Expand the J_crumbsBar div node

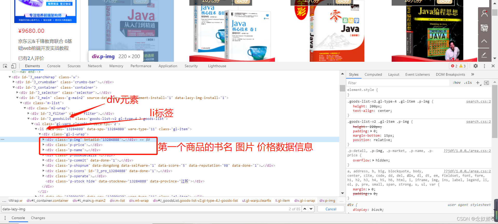13,82
